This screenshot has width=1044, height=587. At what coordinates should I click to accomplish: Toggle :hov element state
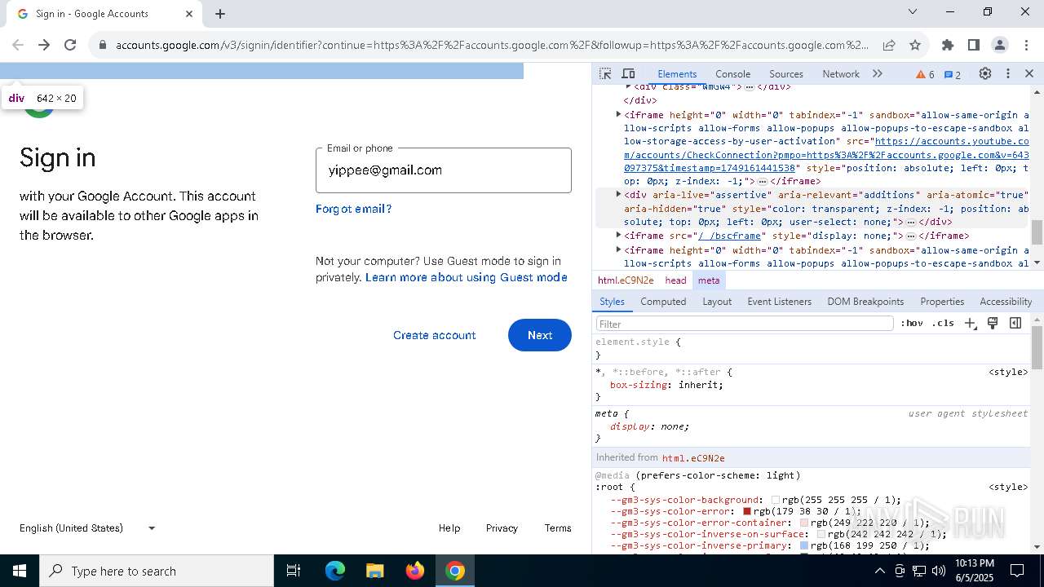[912, 324]
